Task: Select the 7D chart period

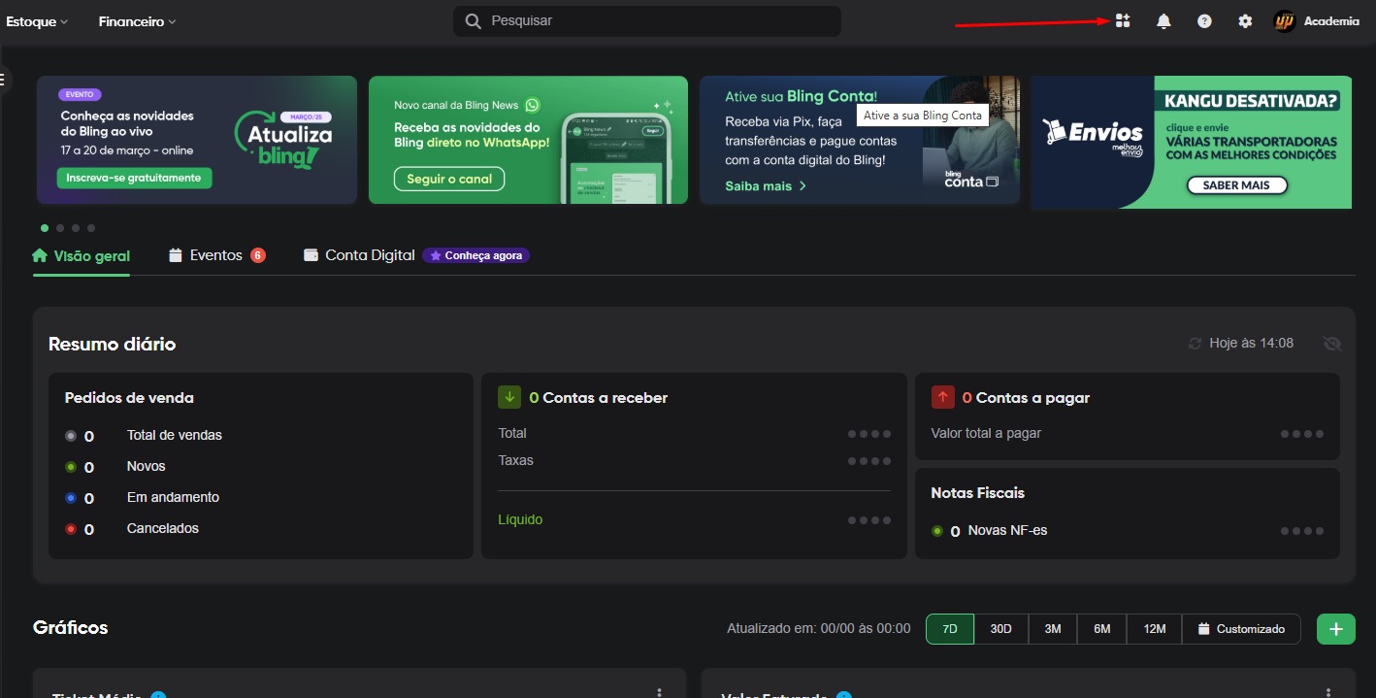Action: pyautogui.click(x=950, y=629)
